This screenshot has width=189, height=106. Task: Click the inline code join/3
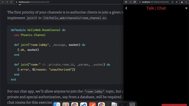[x=32, y=18]
